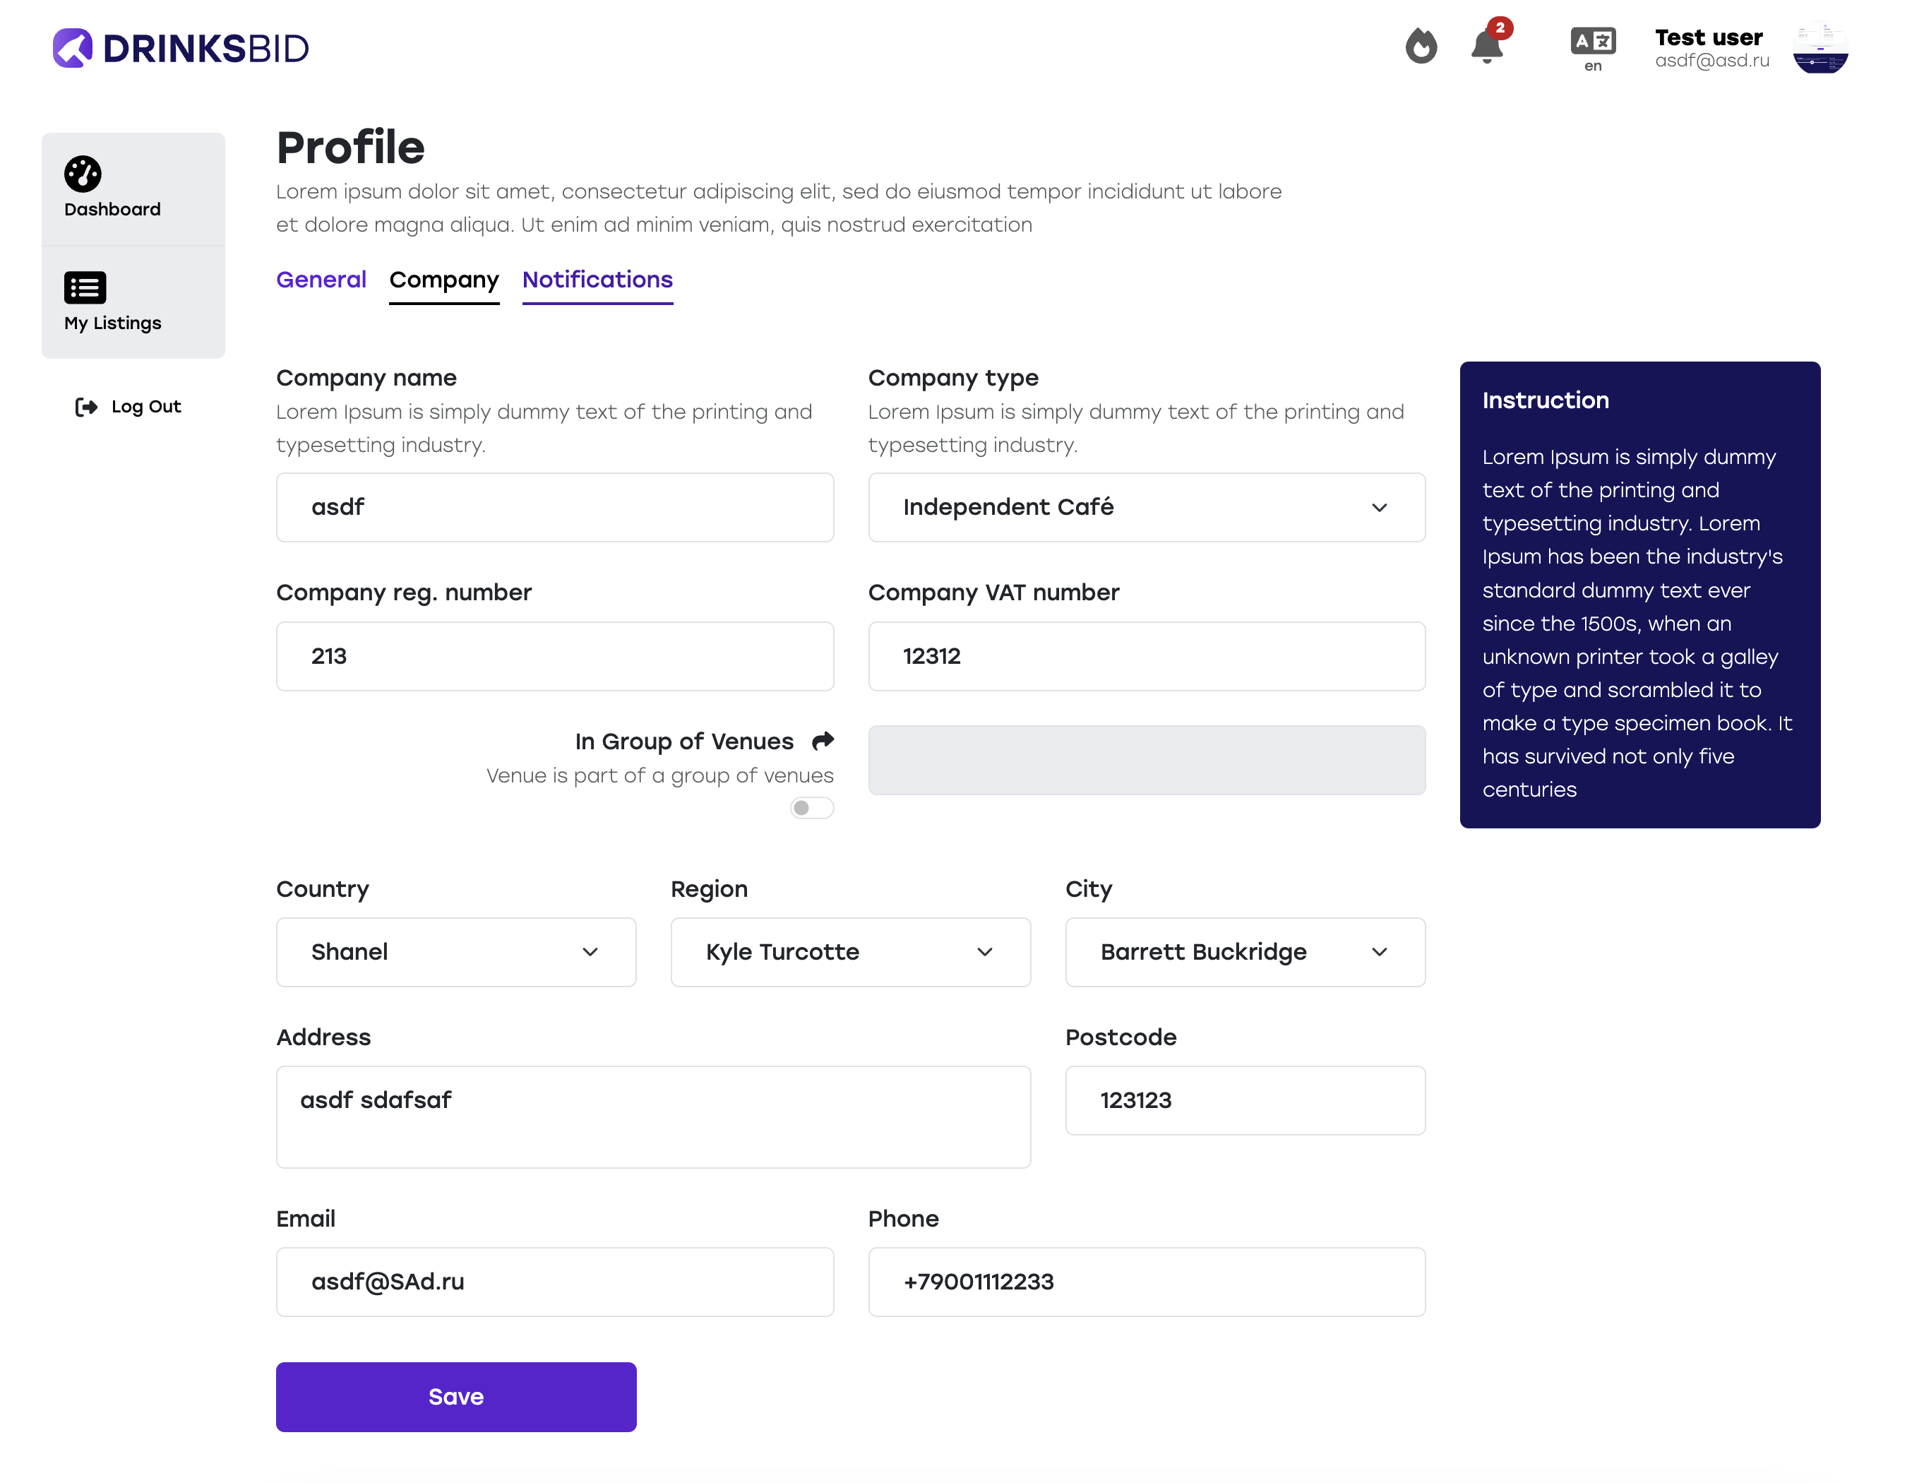Open the My Listings list icon
The width and height of the screenshot is (1912, 1483).
click(85, 287)
